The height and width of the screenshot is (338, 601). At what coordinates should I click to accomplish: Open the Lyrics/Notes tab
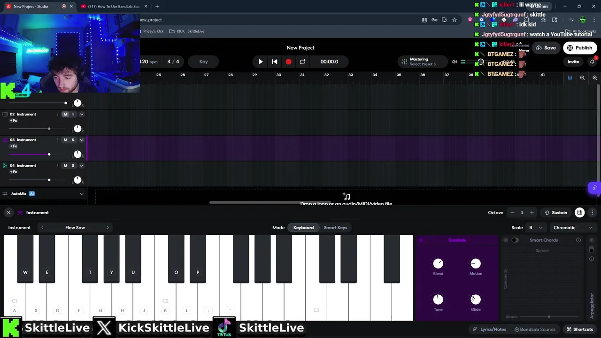pyautogui.click(x=489, y=330)
